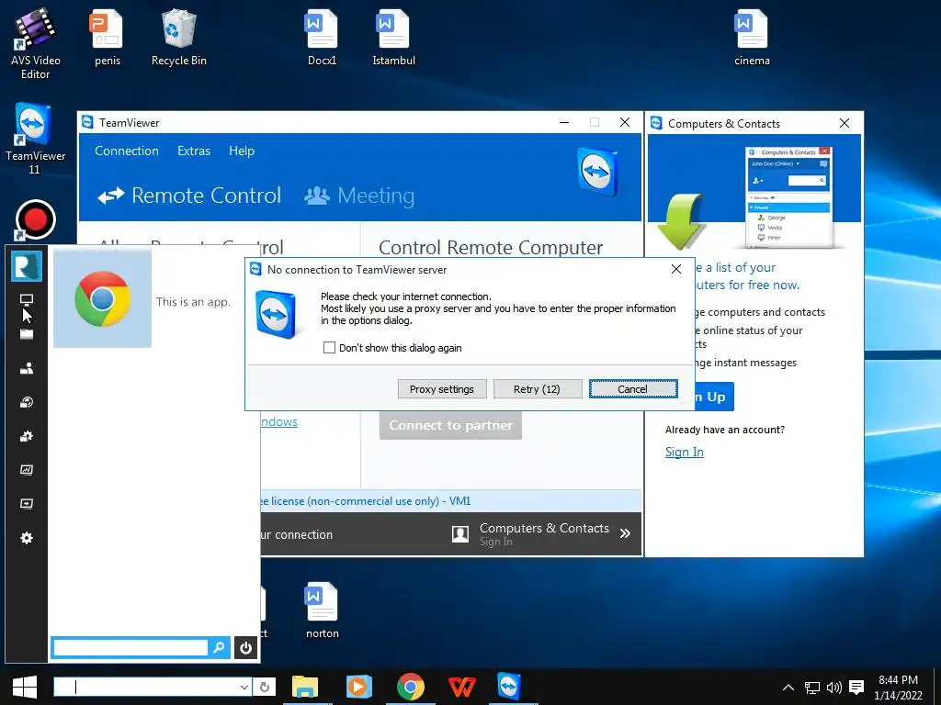Open the Help menu in TeamViewer
This screenshot has height=705, width=941.
click(x=242, y=151)
